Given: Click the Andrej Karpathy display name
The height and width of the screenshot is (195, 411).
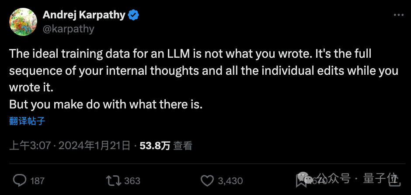Looking at the screenshot, I should (84, 15).
